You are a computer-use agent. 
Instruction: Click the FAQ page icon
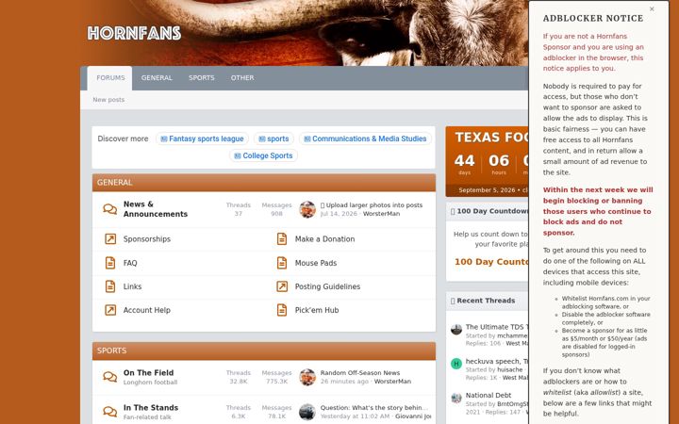click(110, 263)
